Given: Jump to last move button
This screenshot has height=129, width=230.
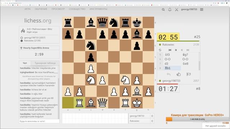Looking at the screenshot, I should [188, 50].
